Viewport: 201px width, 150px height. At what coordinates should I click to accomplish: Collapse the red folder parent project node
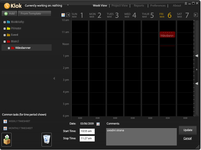[x=5, y=41]
